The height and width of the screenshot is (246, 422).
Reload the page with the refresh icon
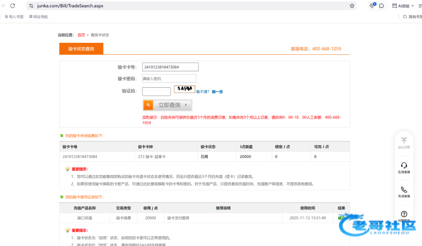point(13,6)
